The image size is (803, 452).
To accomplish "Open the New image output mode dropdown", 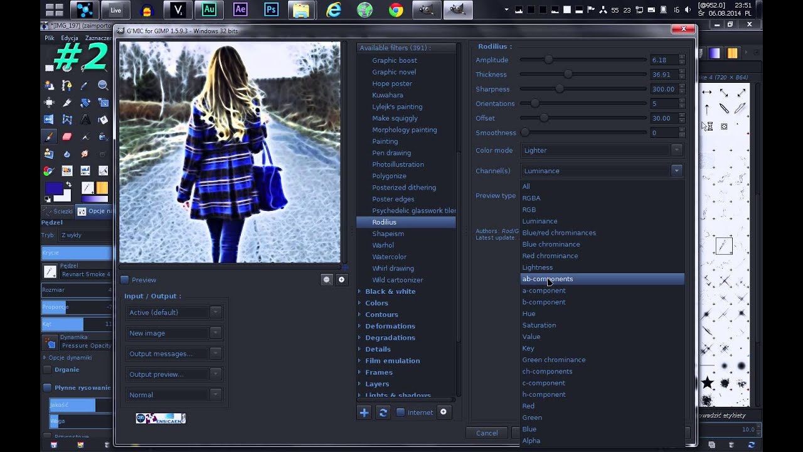I will pyautogui.click(x=173, y=333).
